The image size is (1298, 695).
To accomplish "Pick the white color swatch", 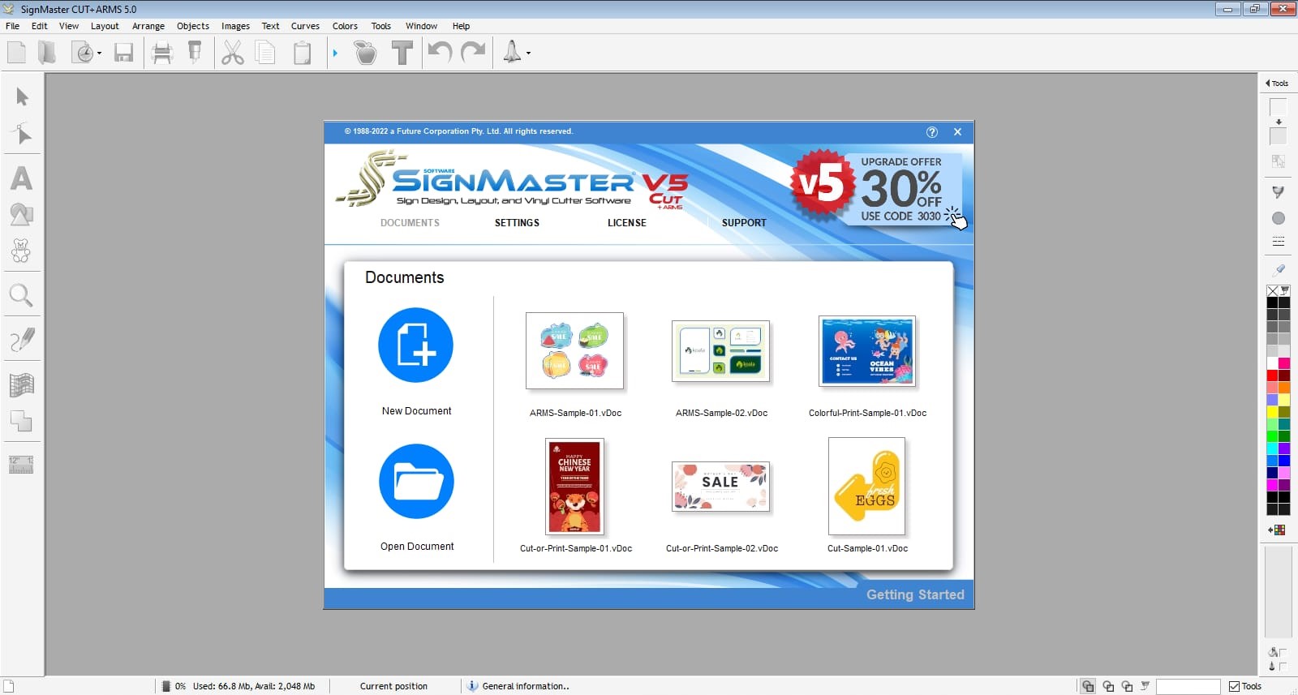I will pyautogui.click(x=1272, y=363).
